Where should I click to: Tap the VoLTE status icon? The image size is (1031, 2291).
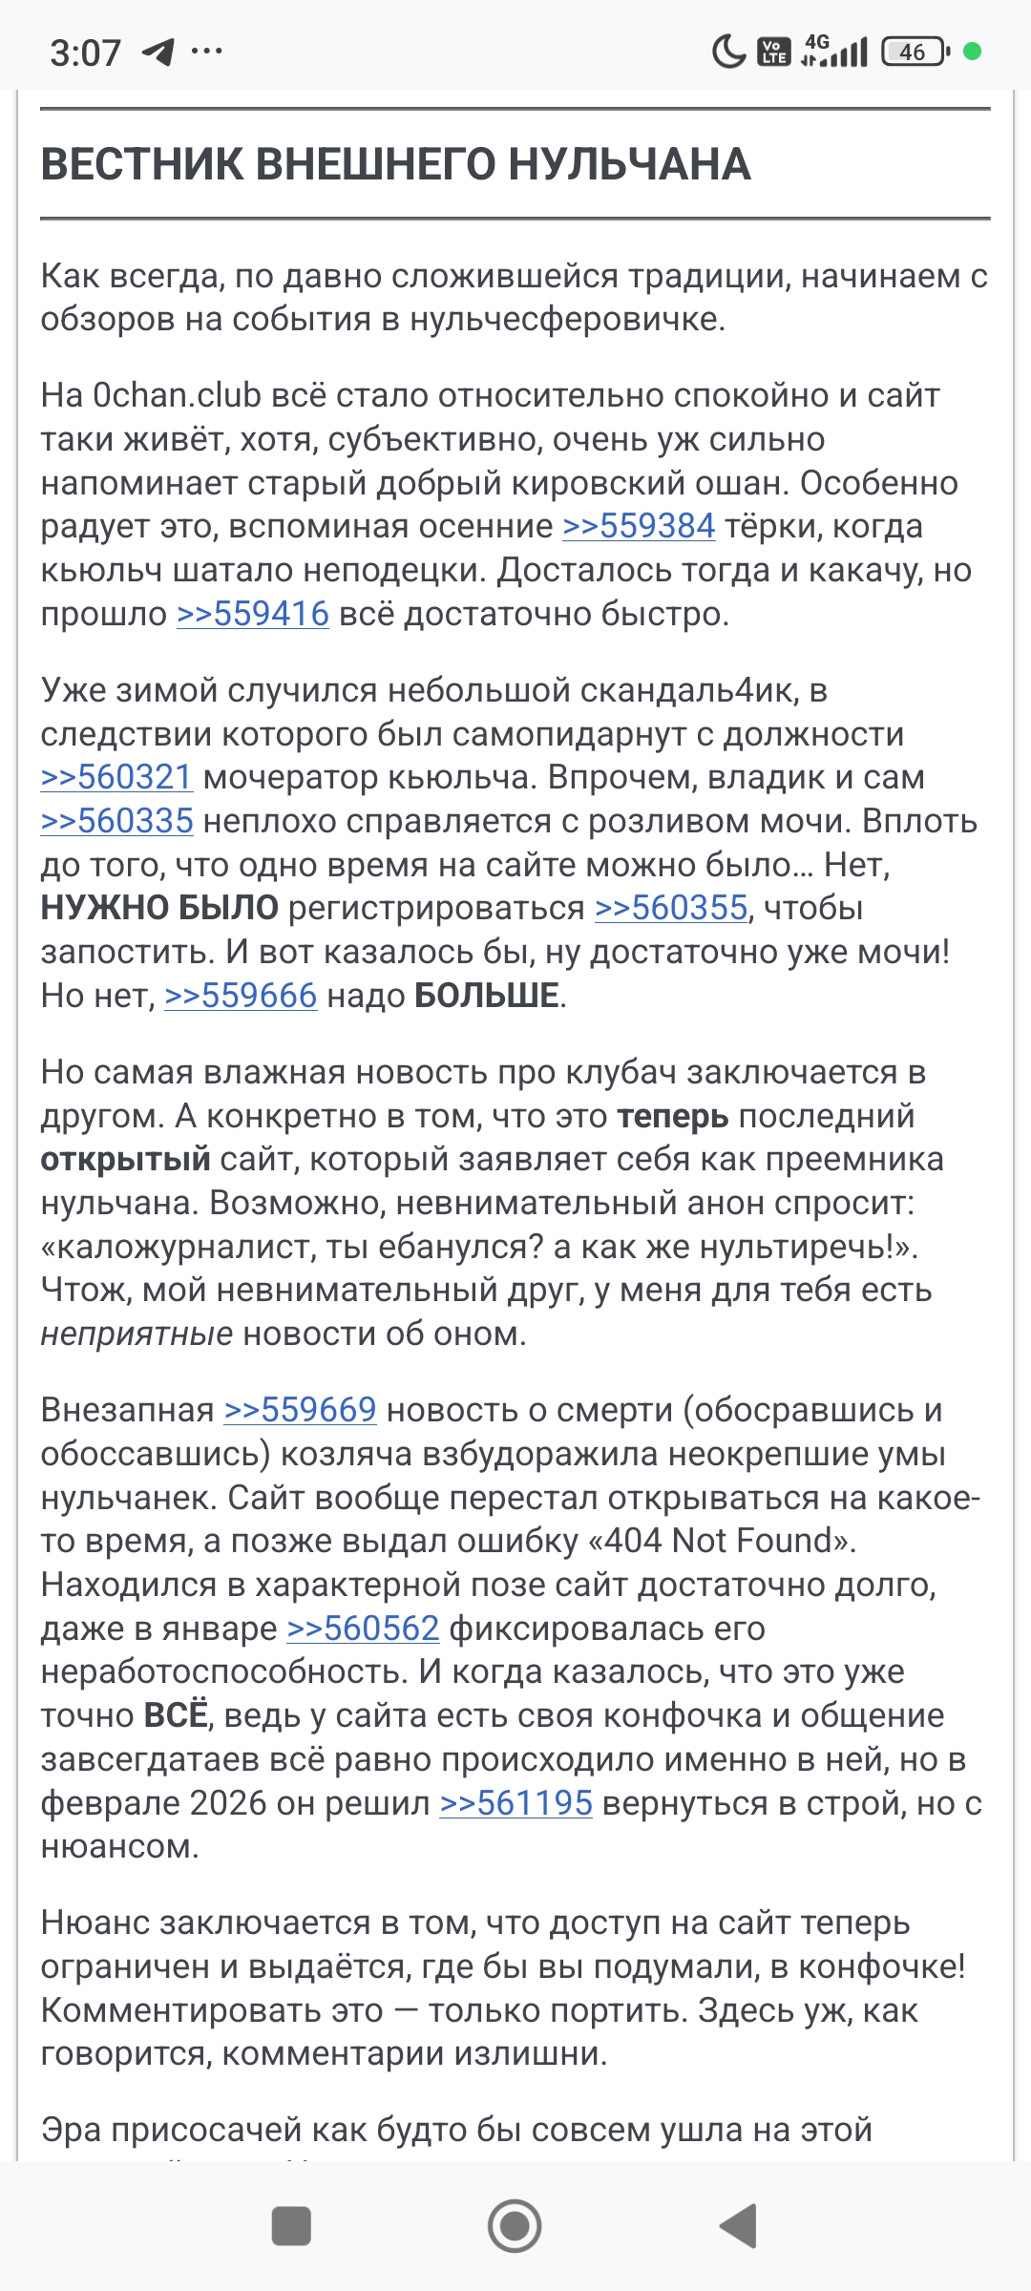click(773, 52)
